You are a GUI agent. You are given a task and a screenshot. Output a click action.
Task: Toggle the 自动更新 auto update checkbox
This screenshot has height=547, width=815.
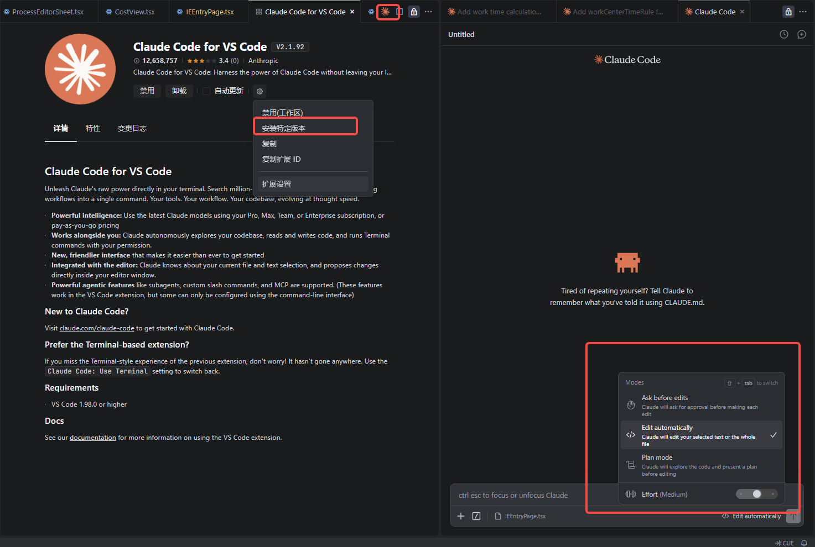206,91
